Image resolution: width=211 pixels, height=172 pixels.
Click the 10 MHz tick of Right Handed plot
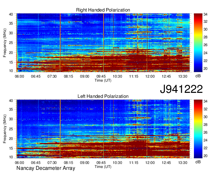(11, 71)
